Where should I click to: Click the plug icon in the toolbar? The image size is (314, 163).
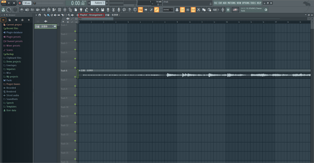[81, 9]
